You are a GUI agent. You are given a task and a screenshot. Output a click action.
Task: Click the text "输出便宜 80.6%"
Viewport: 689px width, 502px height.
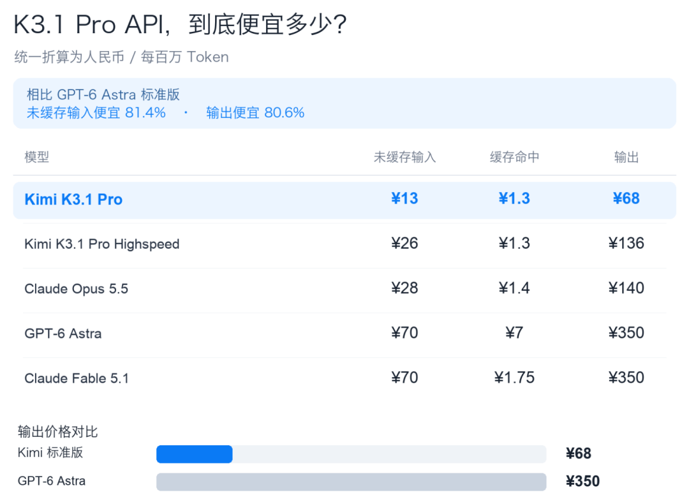tap(255, 113)
